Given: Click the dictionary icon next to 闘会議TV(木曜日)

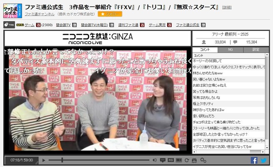Looking at the screenshot, I should pyautogui.click(x=112, y=25).
